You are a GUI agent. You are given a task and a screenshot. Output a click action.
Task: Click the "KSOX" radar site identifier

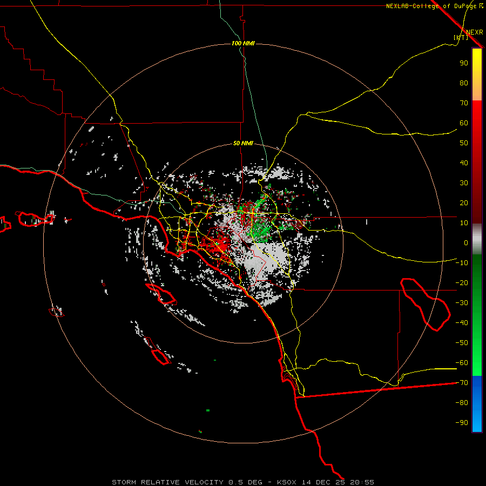(287, 482)
